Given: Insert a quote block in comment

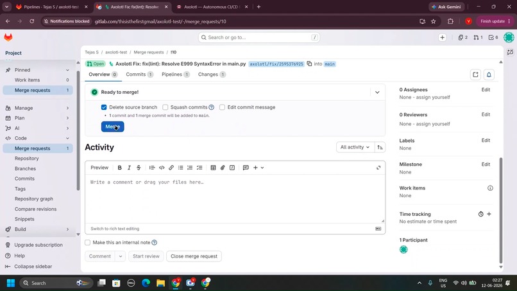Looking at the screenshot, I should click(x=152, y=168).
